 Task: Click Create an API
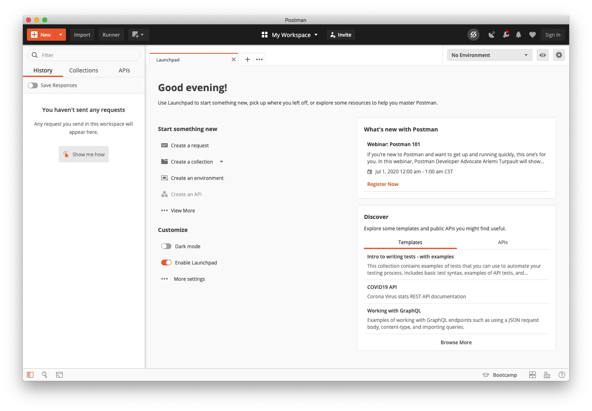[x=186, y=194]
